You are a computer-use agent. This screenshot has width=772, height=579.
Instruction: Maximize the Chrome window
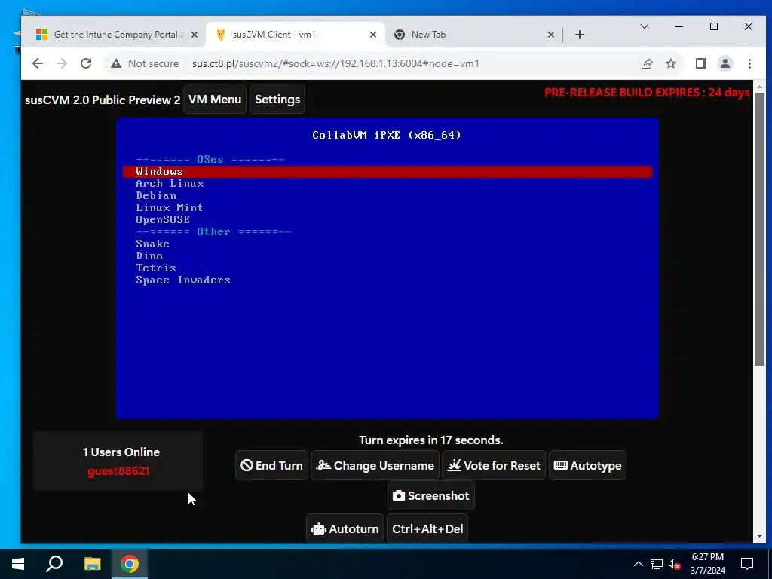pos(714,26)
